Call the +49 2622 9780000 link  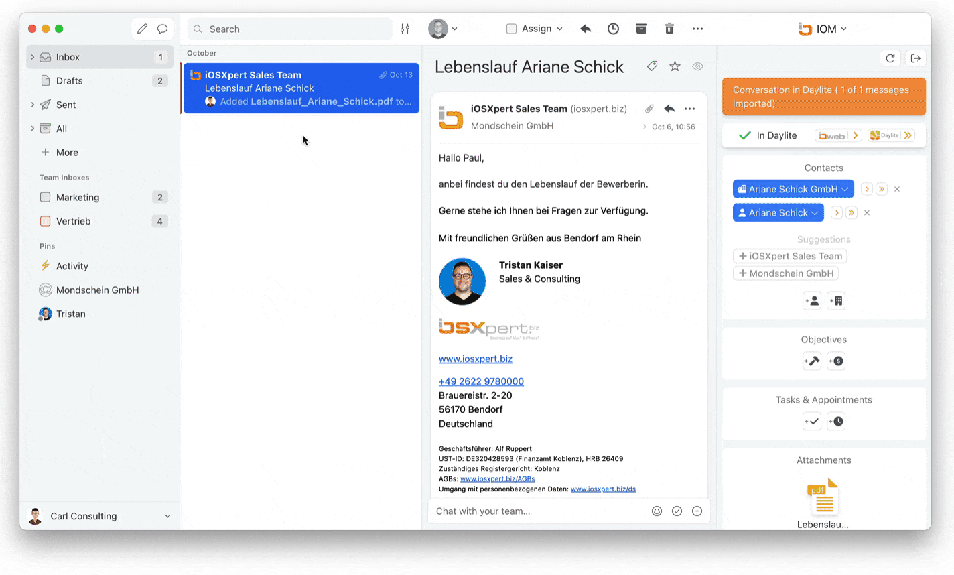tap(481, 381)
